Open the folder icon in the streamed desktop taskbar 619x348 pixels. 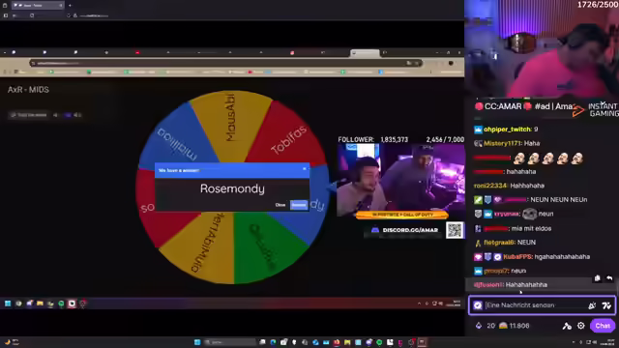[x=40, y=304]
